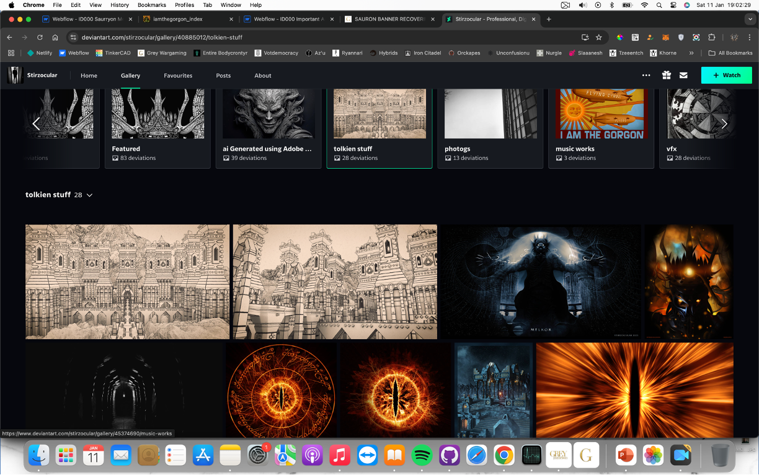Open the photogs gallery folder
This screenshot has height=475, width=759.
490,128
